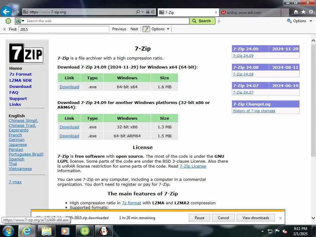Open the Action Center flag icon
The image size is (316, 237).
(x=277, y=231)
